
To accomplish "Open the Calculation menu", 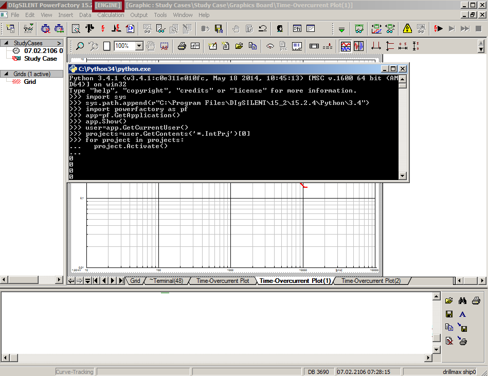I will point(111,15).
